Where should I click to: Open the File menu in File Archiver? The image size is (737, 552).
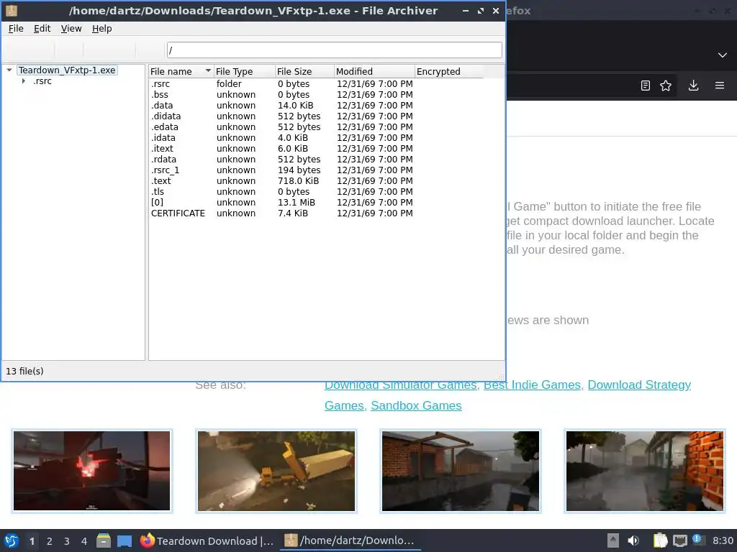click(16, 29)
